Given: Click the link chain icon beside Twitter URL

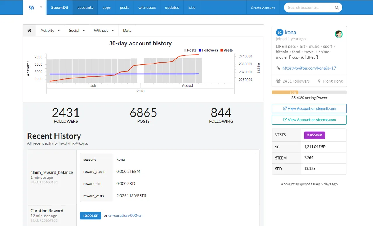Looking at the screenshot, I should pos(278,68).
